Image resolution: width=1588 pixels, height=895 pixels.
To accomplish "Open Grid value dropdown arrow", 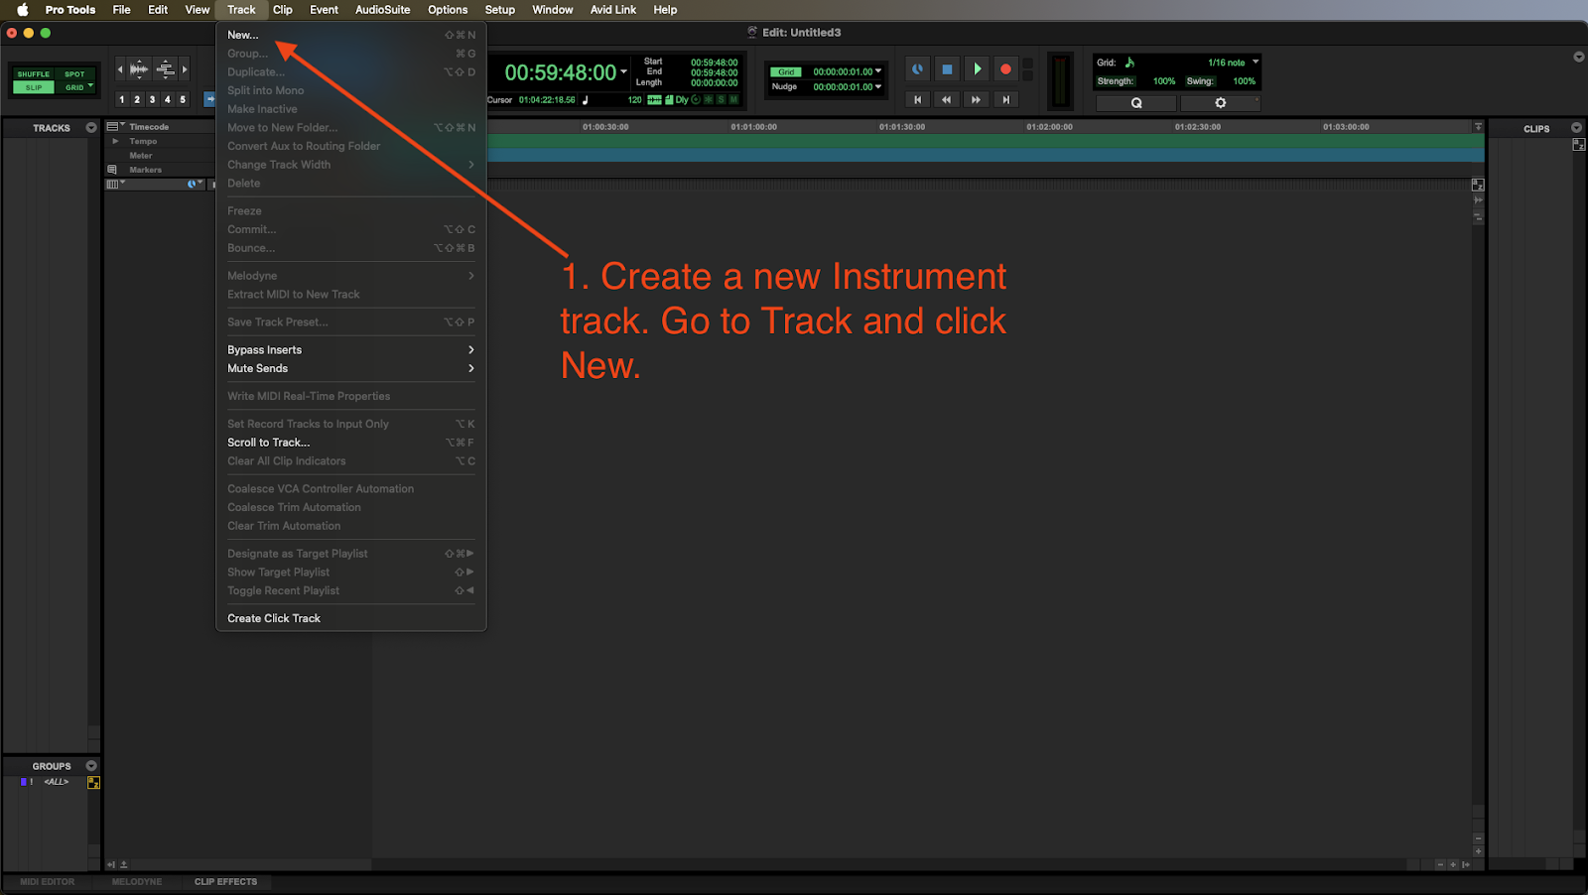I will [878, 71].
